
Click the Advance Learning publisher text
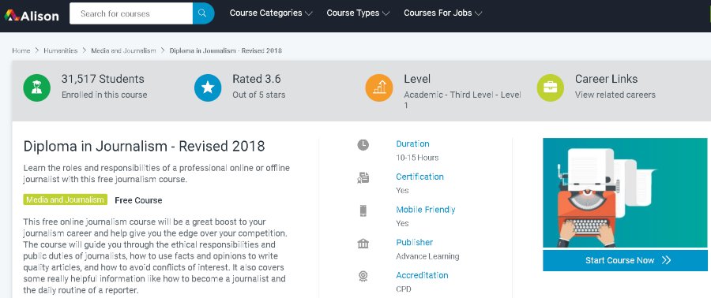click(x=427, y=256)
